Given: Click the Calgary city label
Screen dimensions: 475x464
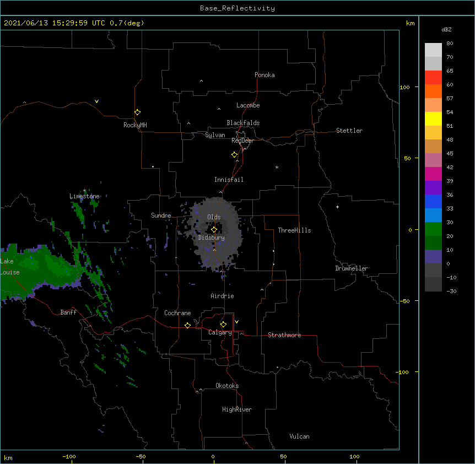Looking at the screenshot, I should [220, 332].
